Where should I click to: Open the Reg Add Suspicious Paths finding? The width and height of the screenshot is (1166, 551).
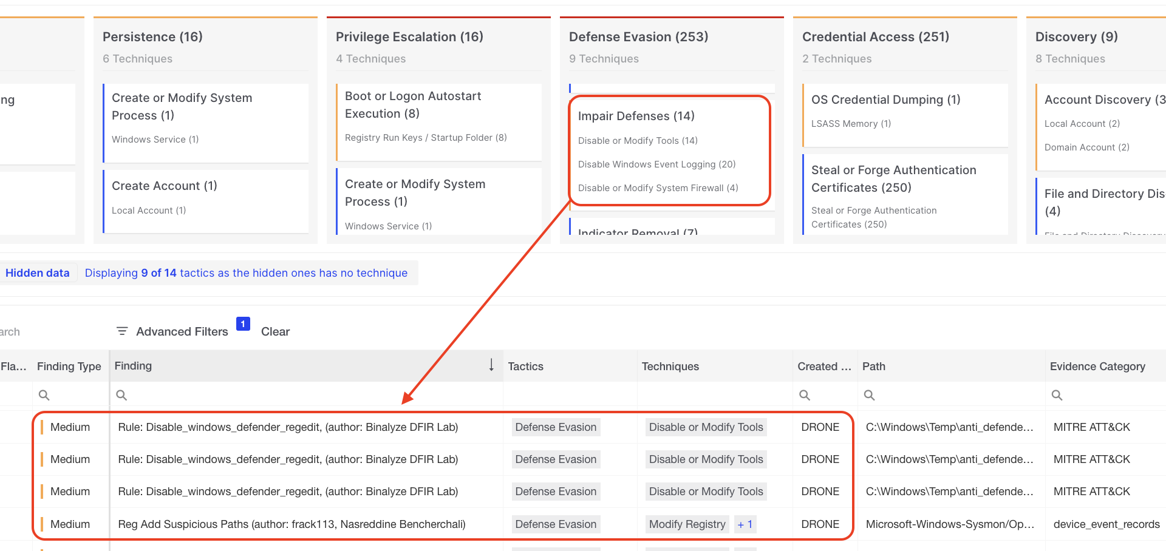(x=291, y=524)
